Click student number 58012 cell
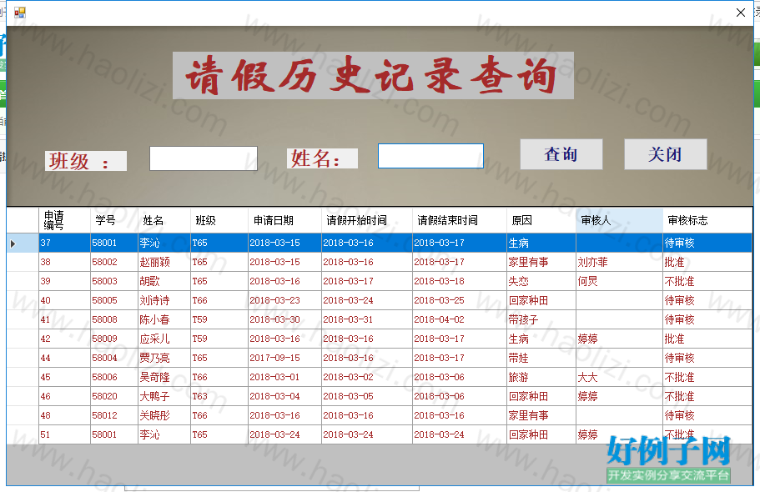The height and width of the screenshot is (492, 760). 114,415
